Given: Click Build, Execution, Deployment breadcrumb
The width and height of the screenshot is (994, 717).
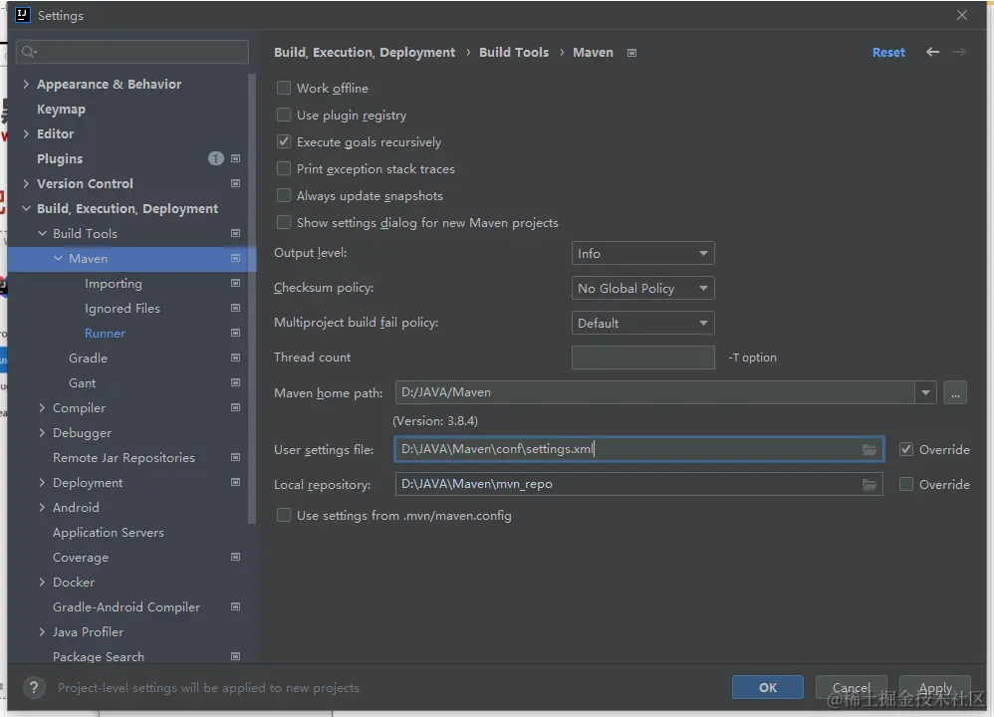Looking at the screenshot, I should [365, 52].
